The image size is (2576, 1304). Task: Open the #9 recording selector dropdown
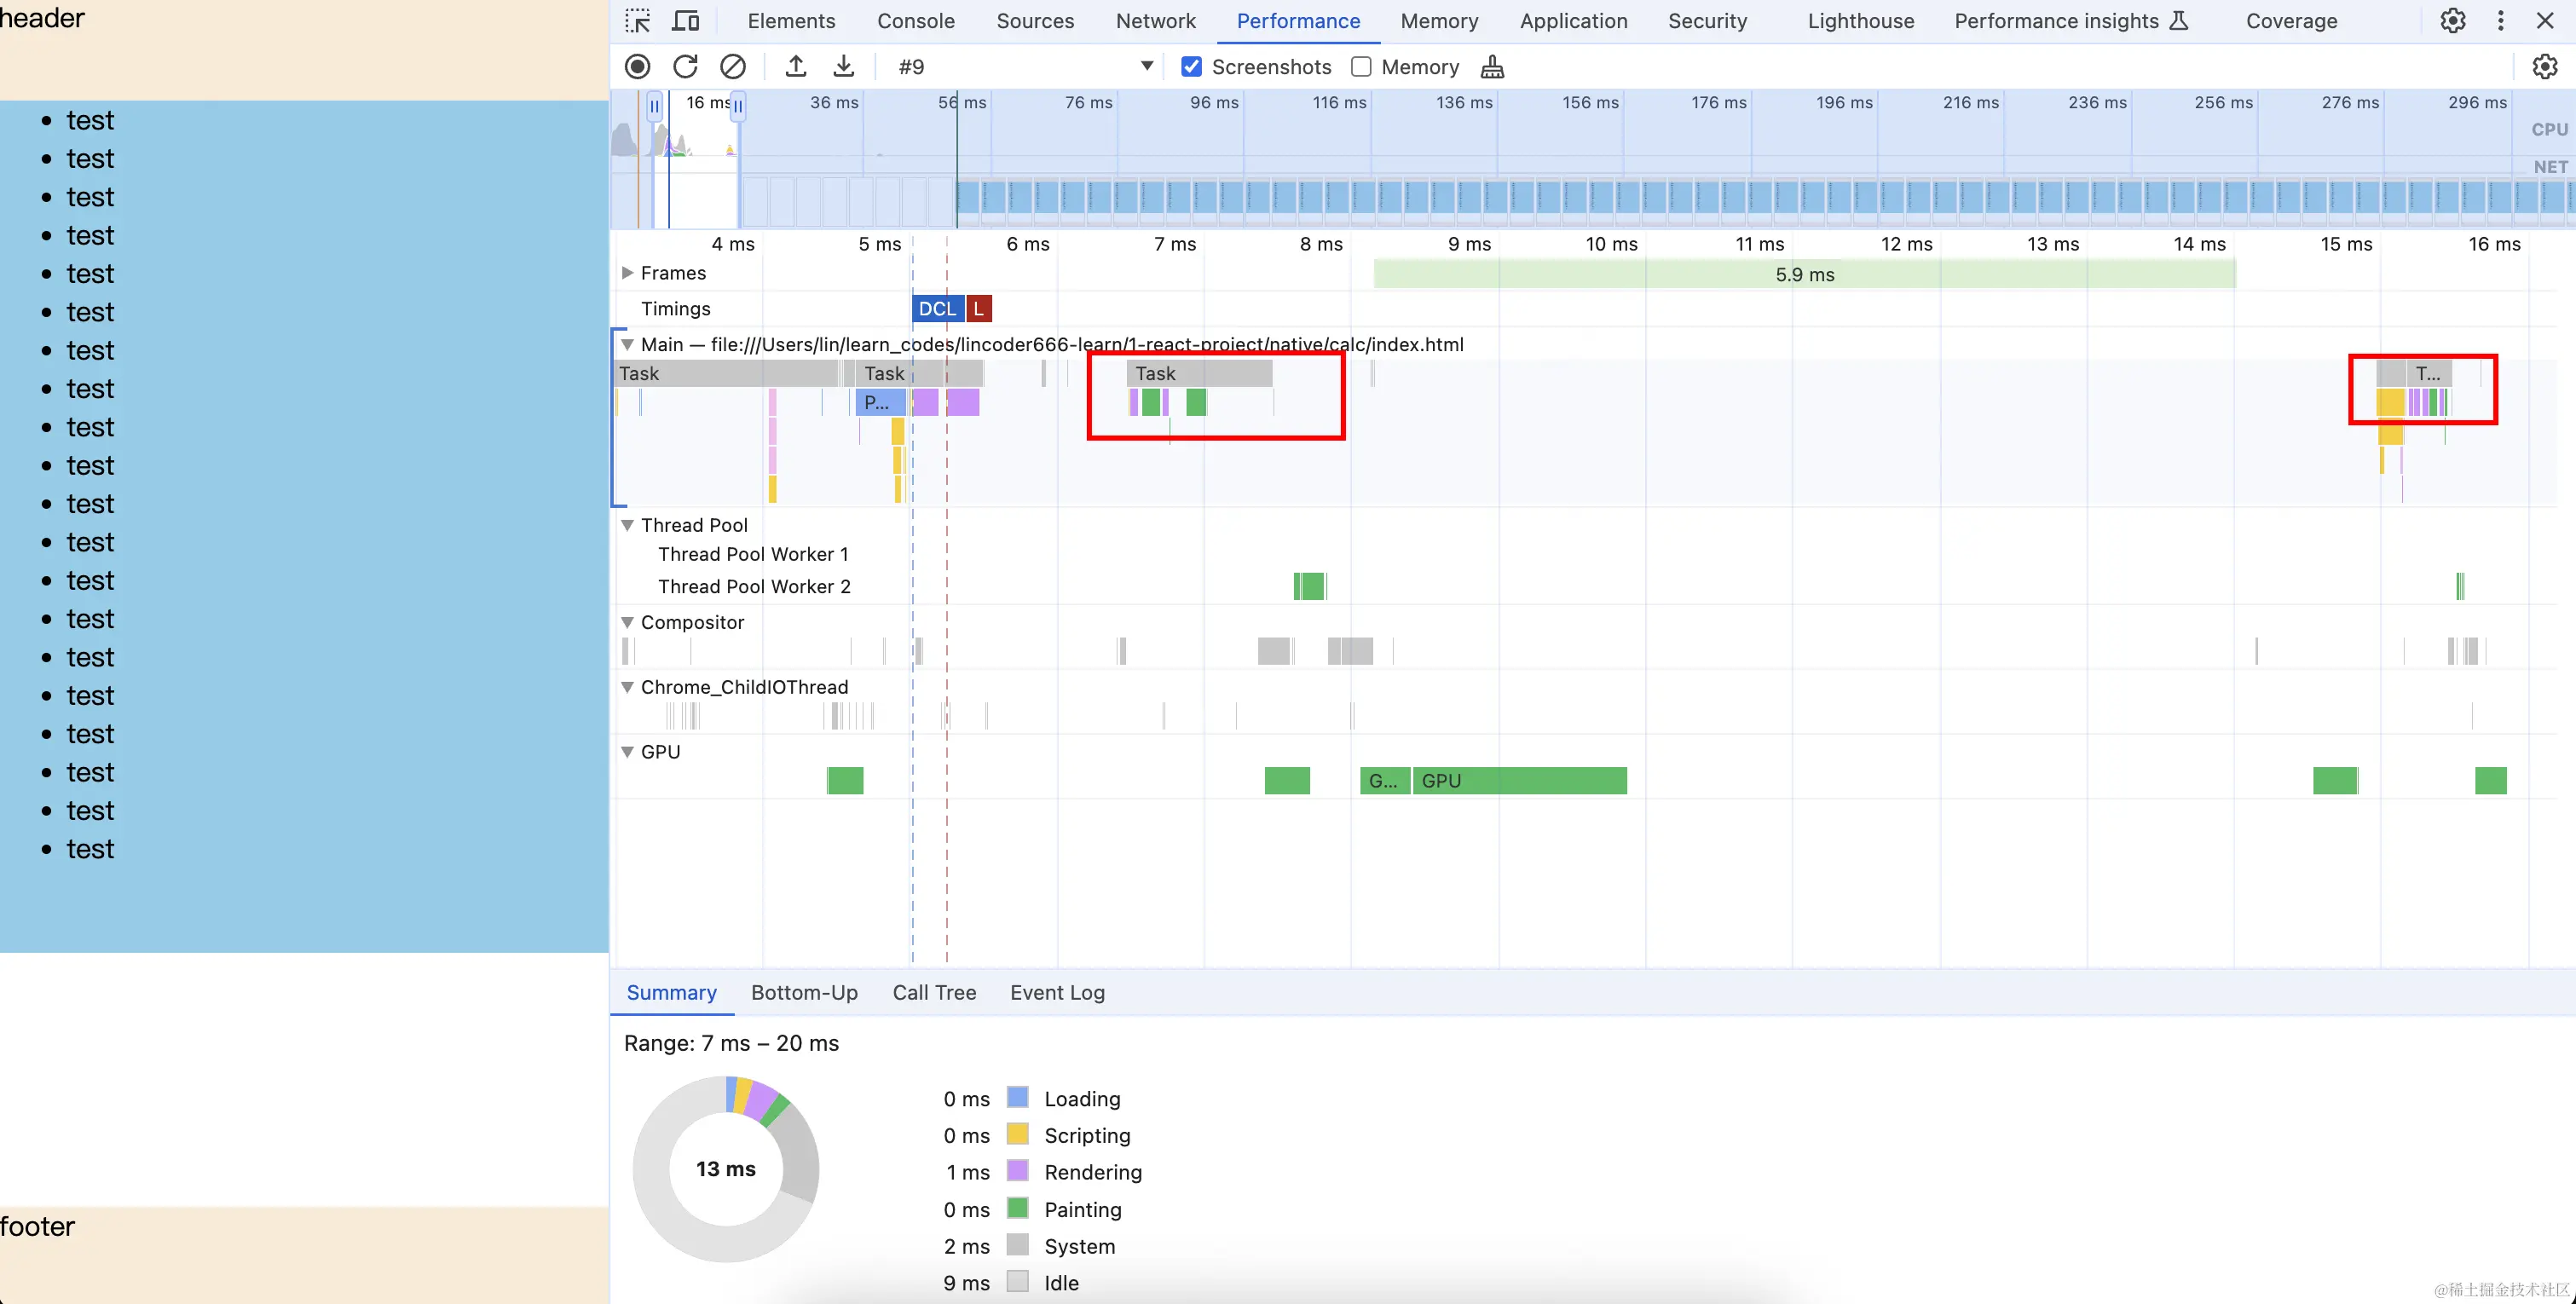point(1146,67)
